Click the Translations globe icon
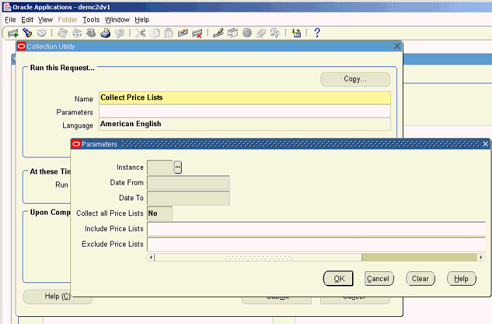 [247, 33]
